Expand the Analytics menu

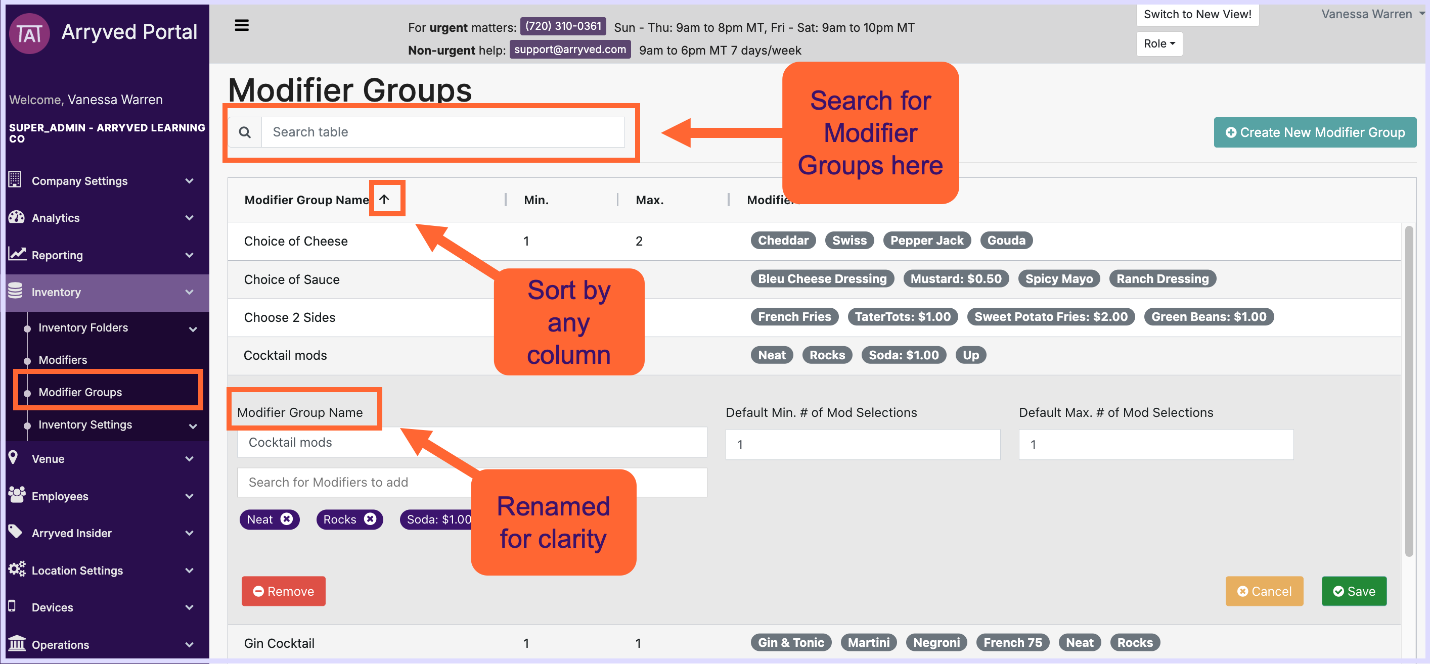pyautogui.click(x=189, y=218)
